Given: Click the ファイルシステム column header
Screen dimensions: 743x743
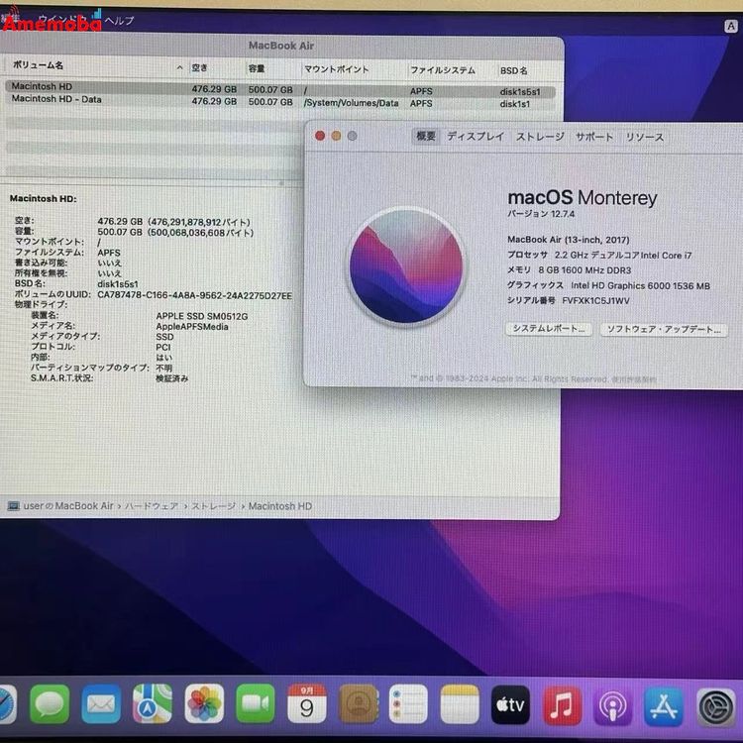Looking at the screenshot, I should click(443, 70).
